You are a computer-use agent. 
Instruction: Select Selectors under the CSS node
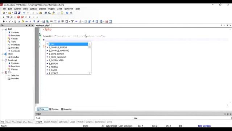15,75
